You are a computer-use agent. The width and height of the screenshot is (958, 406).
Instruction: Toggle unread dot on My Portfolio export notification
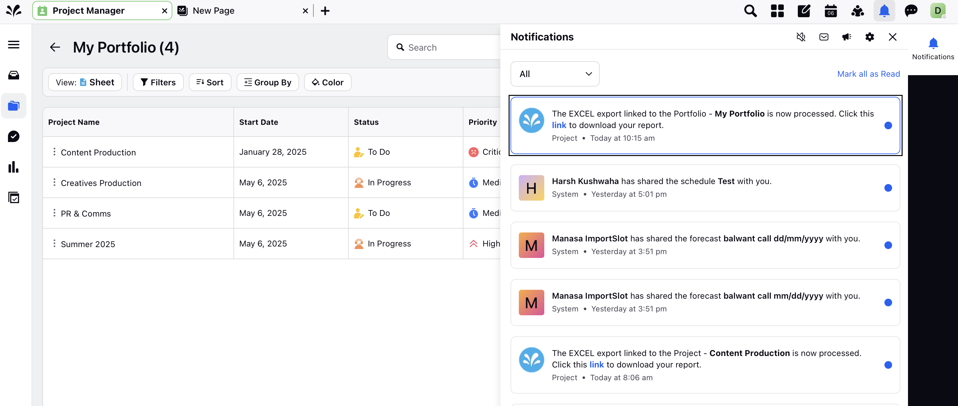coord(888,125)
